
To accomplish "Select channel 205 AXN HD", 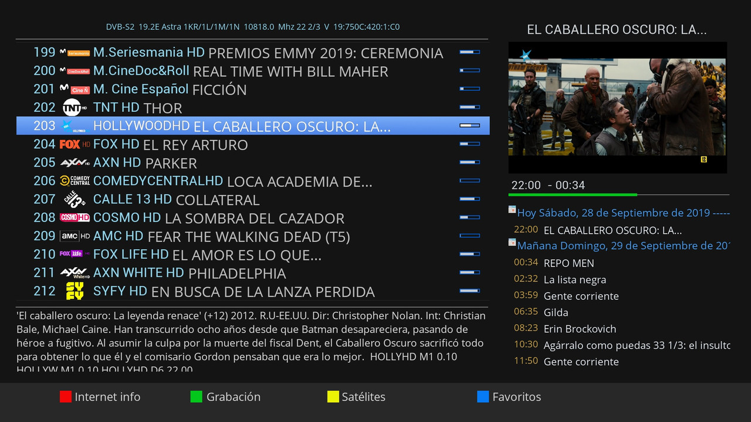I will [x=252, y=162].
